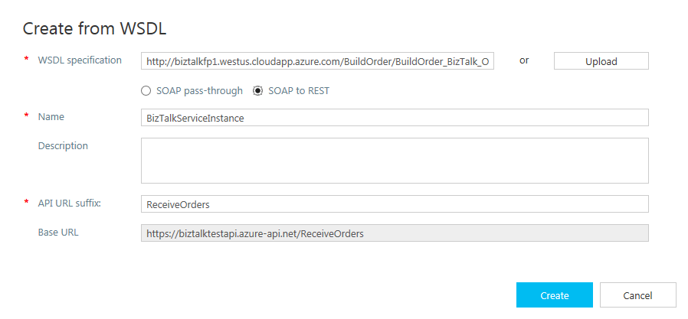
Task: Focus the API URL suffix field with ReceiveOrders
Action: point(395,204)
